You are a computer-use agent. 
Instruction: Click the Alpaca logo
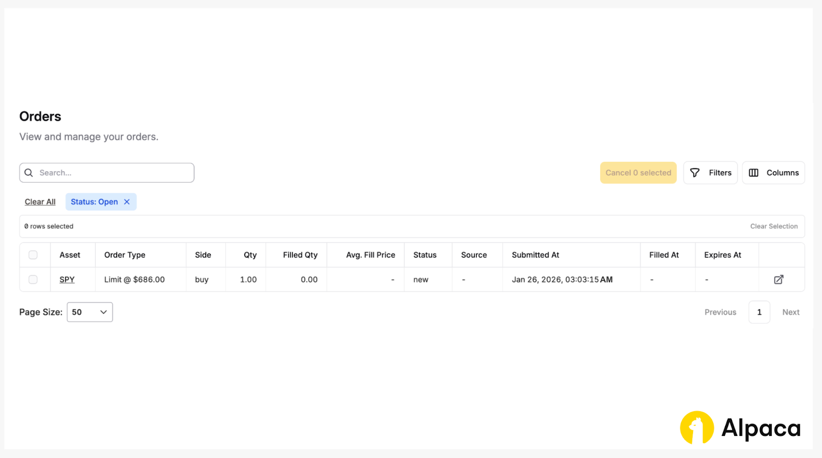pyautogui.click(x=740, y=428)
